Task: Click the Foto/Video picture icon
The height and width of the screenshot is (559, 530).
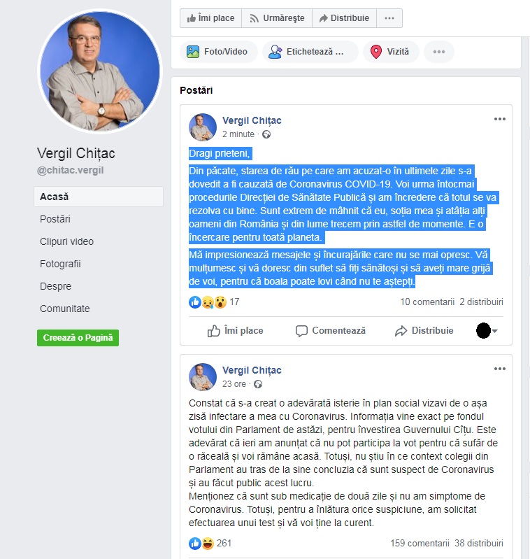Action: click(x=193, y=52)
